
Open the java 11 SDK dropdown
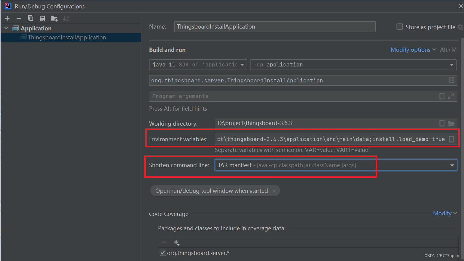[198, 65]
